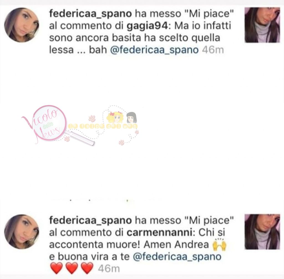This screenshot has width=284, height=279.
Task: Open post thumbnail beside the gagia94 comment
Action: click(x=262, y=25)
